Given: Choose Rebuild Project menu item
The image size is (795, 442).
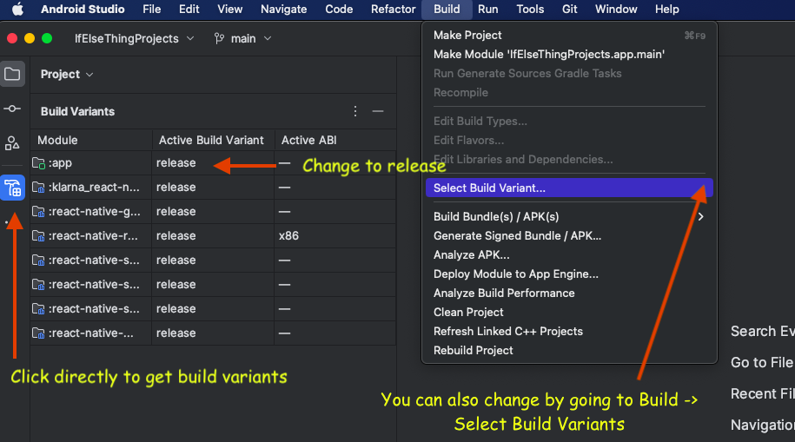Looking at the screenshot, I should 569,351.
